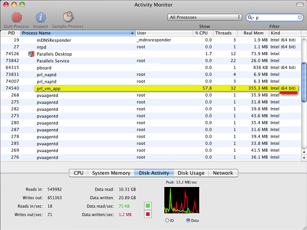This screenshot has width=307, height=230.
Task: Click the red Data written/sec color swatch
Action: click(148, 214)
